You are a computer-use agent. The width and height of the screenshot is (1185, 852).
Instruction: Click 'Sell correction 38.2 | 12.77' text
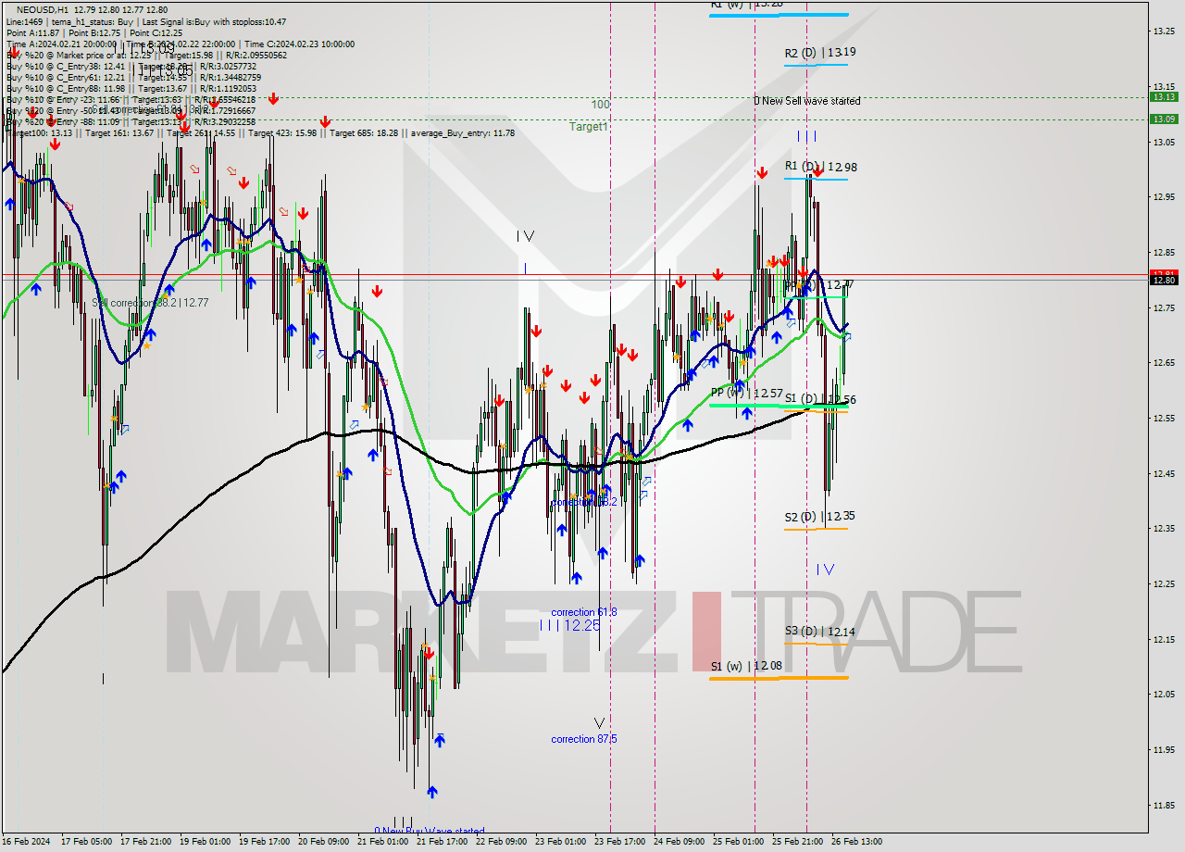point(150,302)
